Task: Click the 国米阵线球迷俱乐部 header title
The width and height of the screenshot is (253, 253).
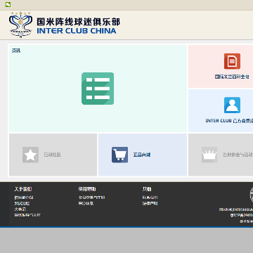Action: (x=78, y=22)
